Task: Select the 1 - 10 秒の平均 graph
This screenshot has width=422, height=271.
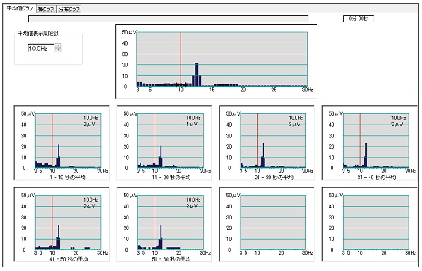Action: [x=62, y=143]
